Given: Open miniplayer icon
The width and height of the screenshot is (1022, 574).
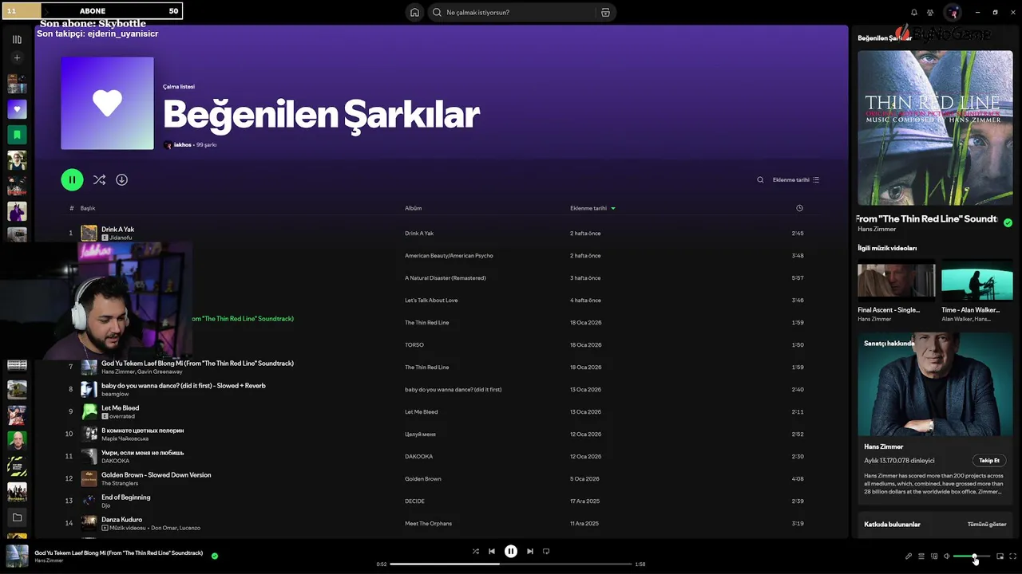Looking at the screenshot, I should pyautogui.click(x=1000, y=556).
